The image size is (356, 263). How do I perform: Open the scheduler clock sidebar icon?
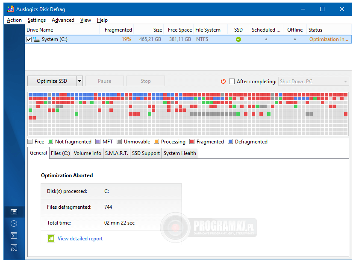(14, 224)
